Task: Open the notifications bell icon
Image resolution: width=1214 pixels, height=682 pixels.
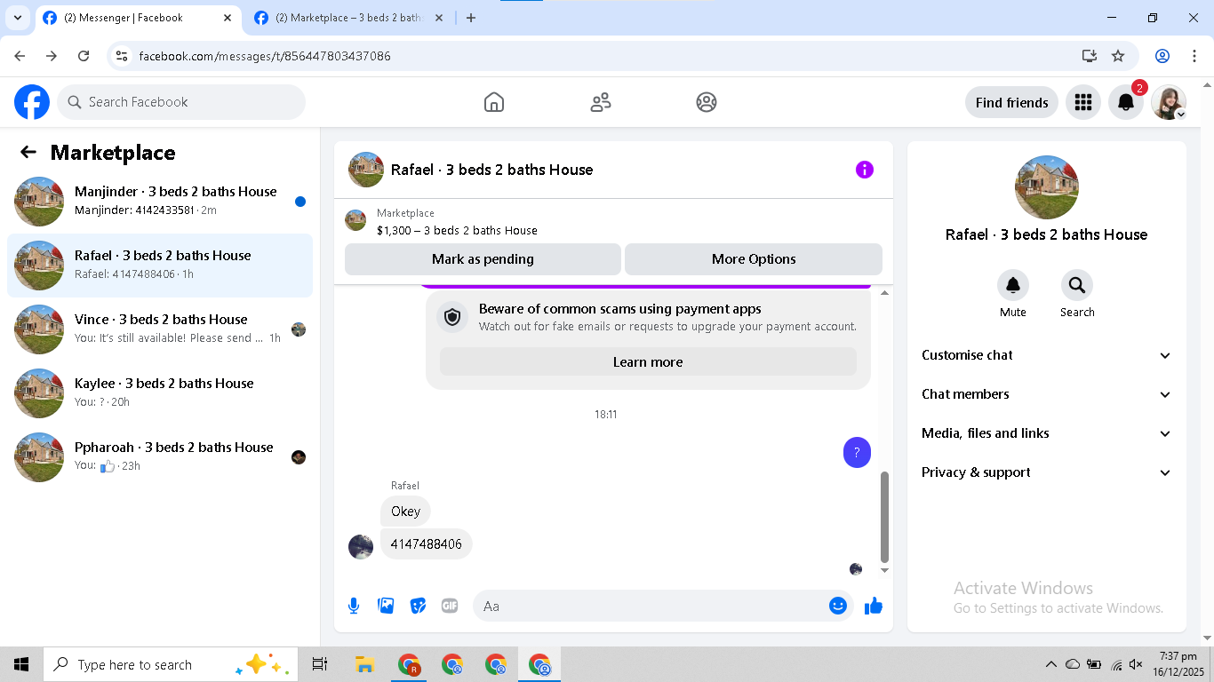Action: coord(1126,102)
